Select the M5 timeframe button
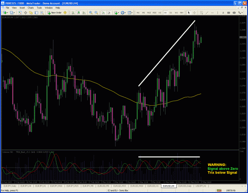 click(x=144, y=13)
